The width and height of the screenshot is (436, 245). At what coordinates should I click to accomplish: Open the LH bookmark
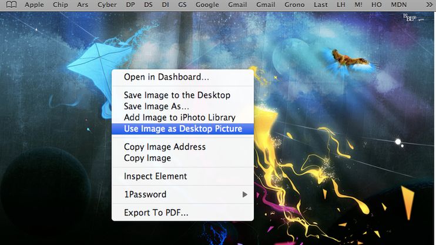coord(341,5)
